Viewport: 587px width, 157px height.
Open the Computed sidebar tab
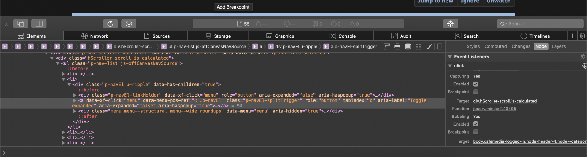496,46
